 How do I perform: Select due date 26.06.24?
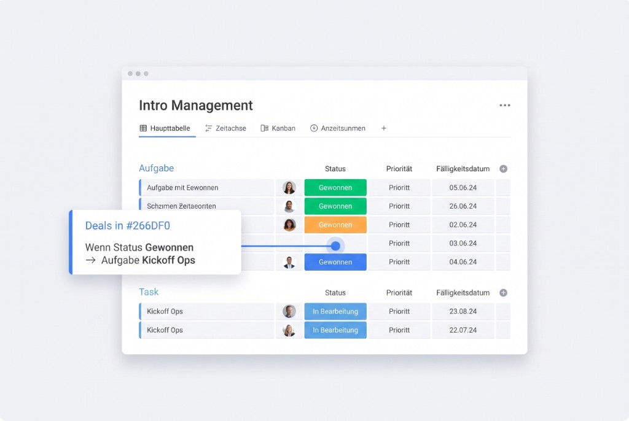point(463,206)
